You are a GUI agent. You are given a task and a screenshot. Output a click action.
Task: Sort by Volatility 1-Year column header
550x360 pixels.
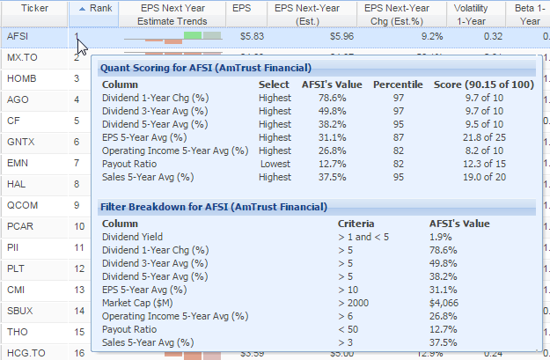coord(475,14)
